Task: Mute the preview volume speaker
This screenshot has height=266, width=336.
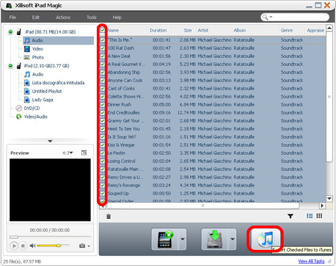Action: (32, 246)
